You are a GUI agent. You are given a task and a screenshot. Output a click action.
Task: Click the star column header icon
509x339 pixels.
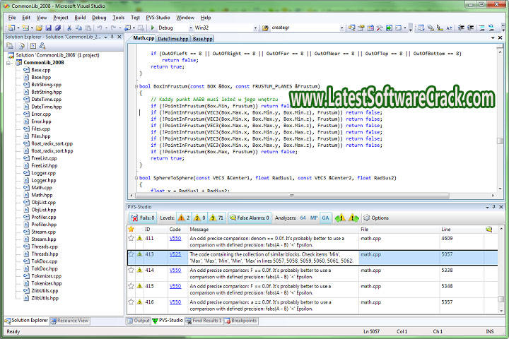131,229
